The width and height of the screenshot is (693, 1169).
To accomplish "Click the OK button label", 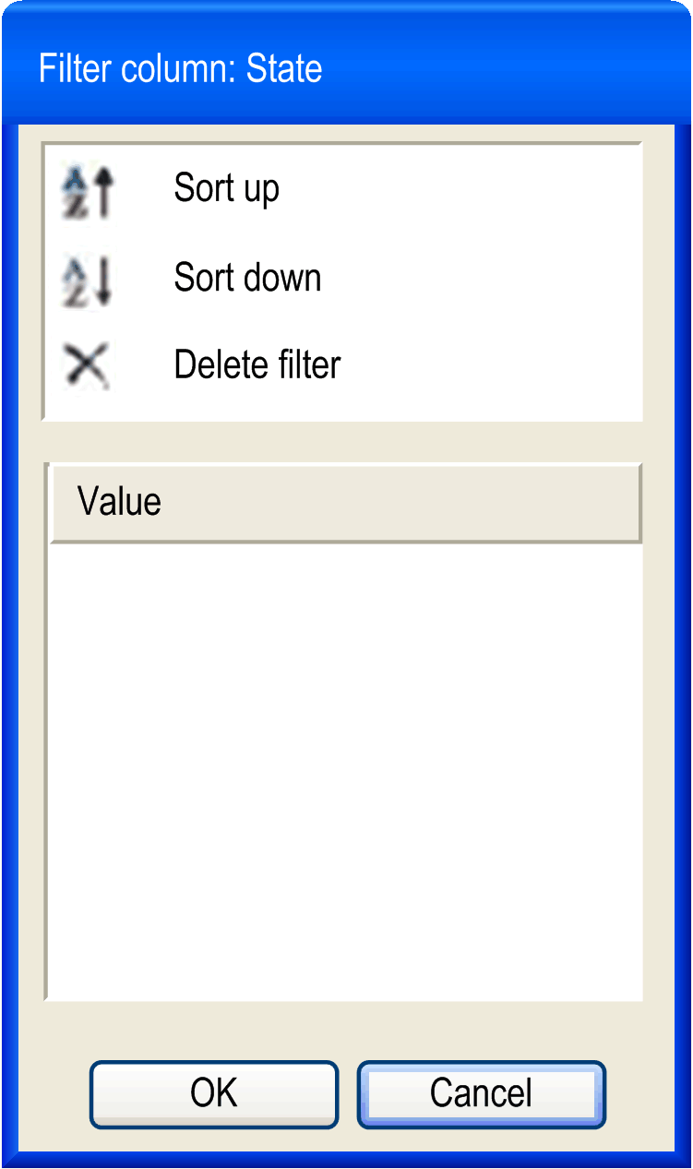I will pos(214,1093).
